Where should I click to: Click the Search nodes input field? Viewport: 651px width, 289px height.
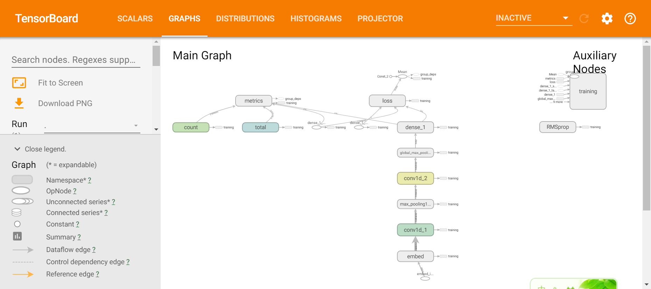pos(76,60)
